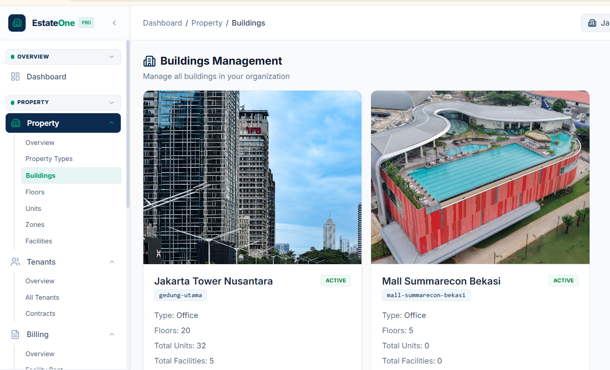Click the Billing document icon
The image size is (610, 370).
click(x=15, y=334)
